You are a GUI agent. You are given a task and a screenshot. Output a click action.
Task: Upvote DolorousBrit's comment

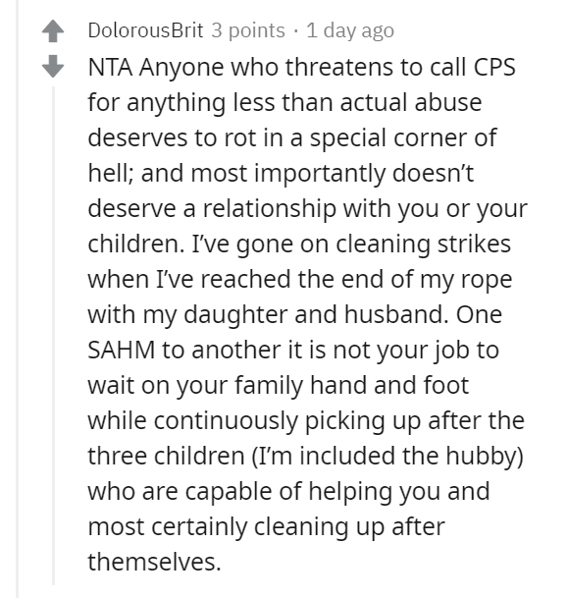[x=53, y=30]
